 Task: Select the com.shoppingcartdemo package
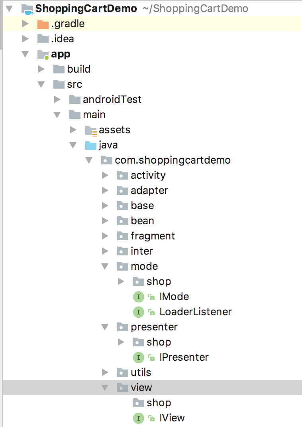coord(173,160)
